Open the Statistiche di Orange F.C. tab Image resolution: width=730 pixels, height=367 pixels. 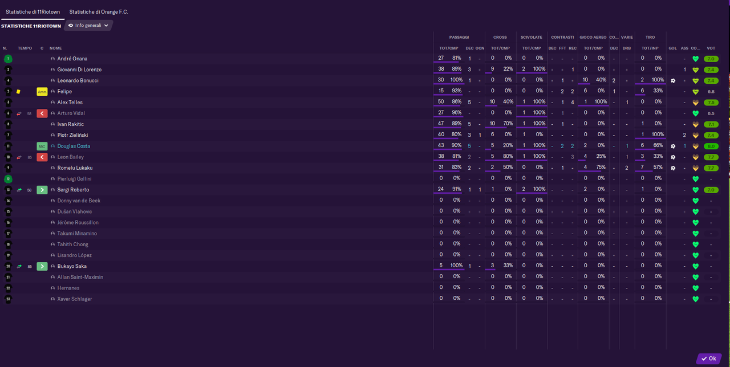click(x=99, y=11)
